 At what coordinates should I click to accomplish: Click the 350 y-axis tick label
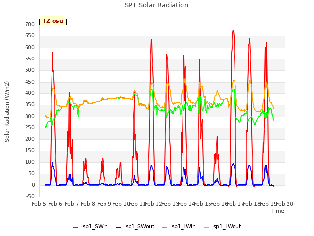pyautogui.click(x=30, y=105)
